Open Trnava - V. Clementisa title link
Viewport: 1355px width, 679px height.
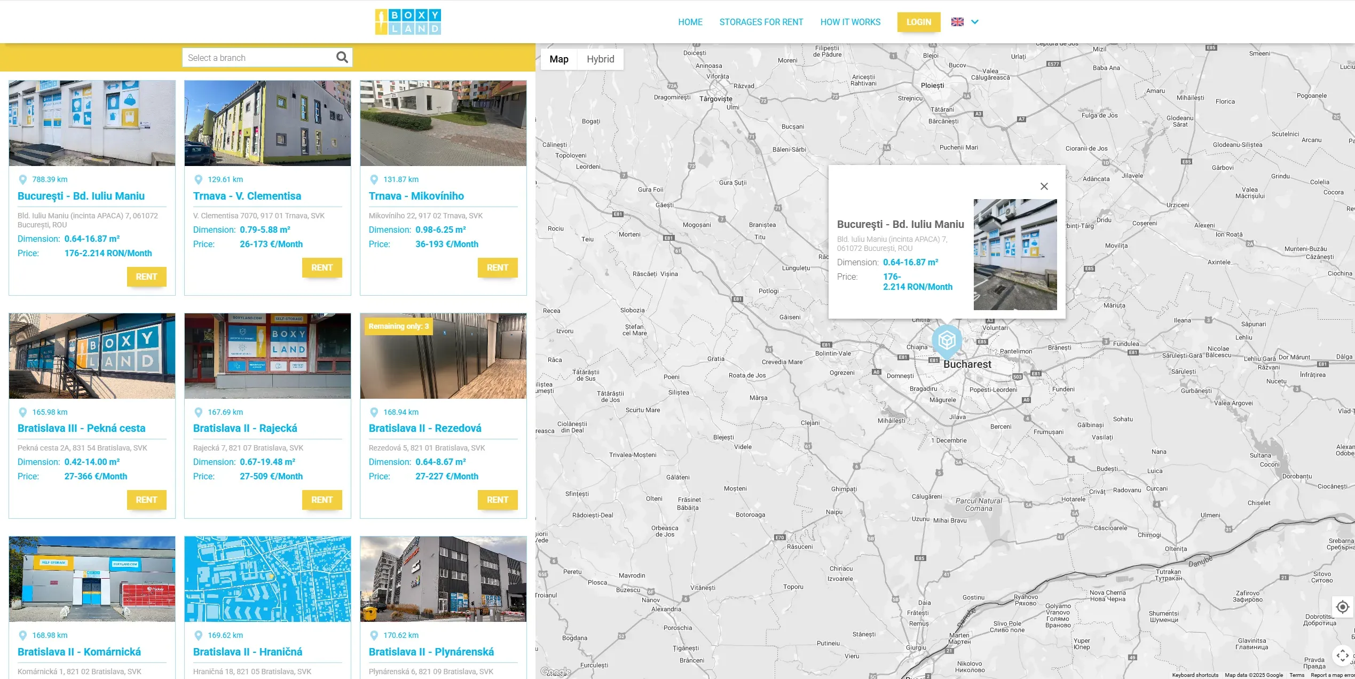247,196
